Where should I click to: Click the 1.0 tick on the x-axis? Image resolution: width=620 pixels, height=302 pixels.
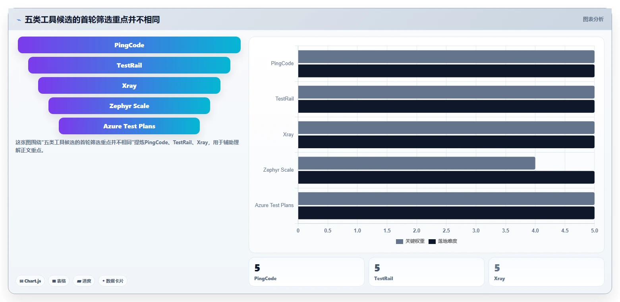[357, 230]
